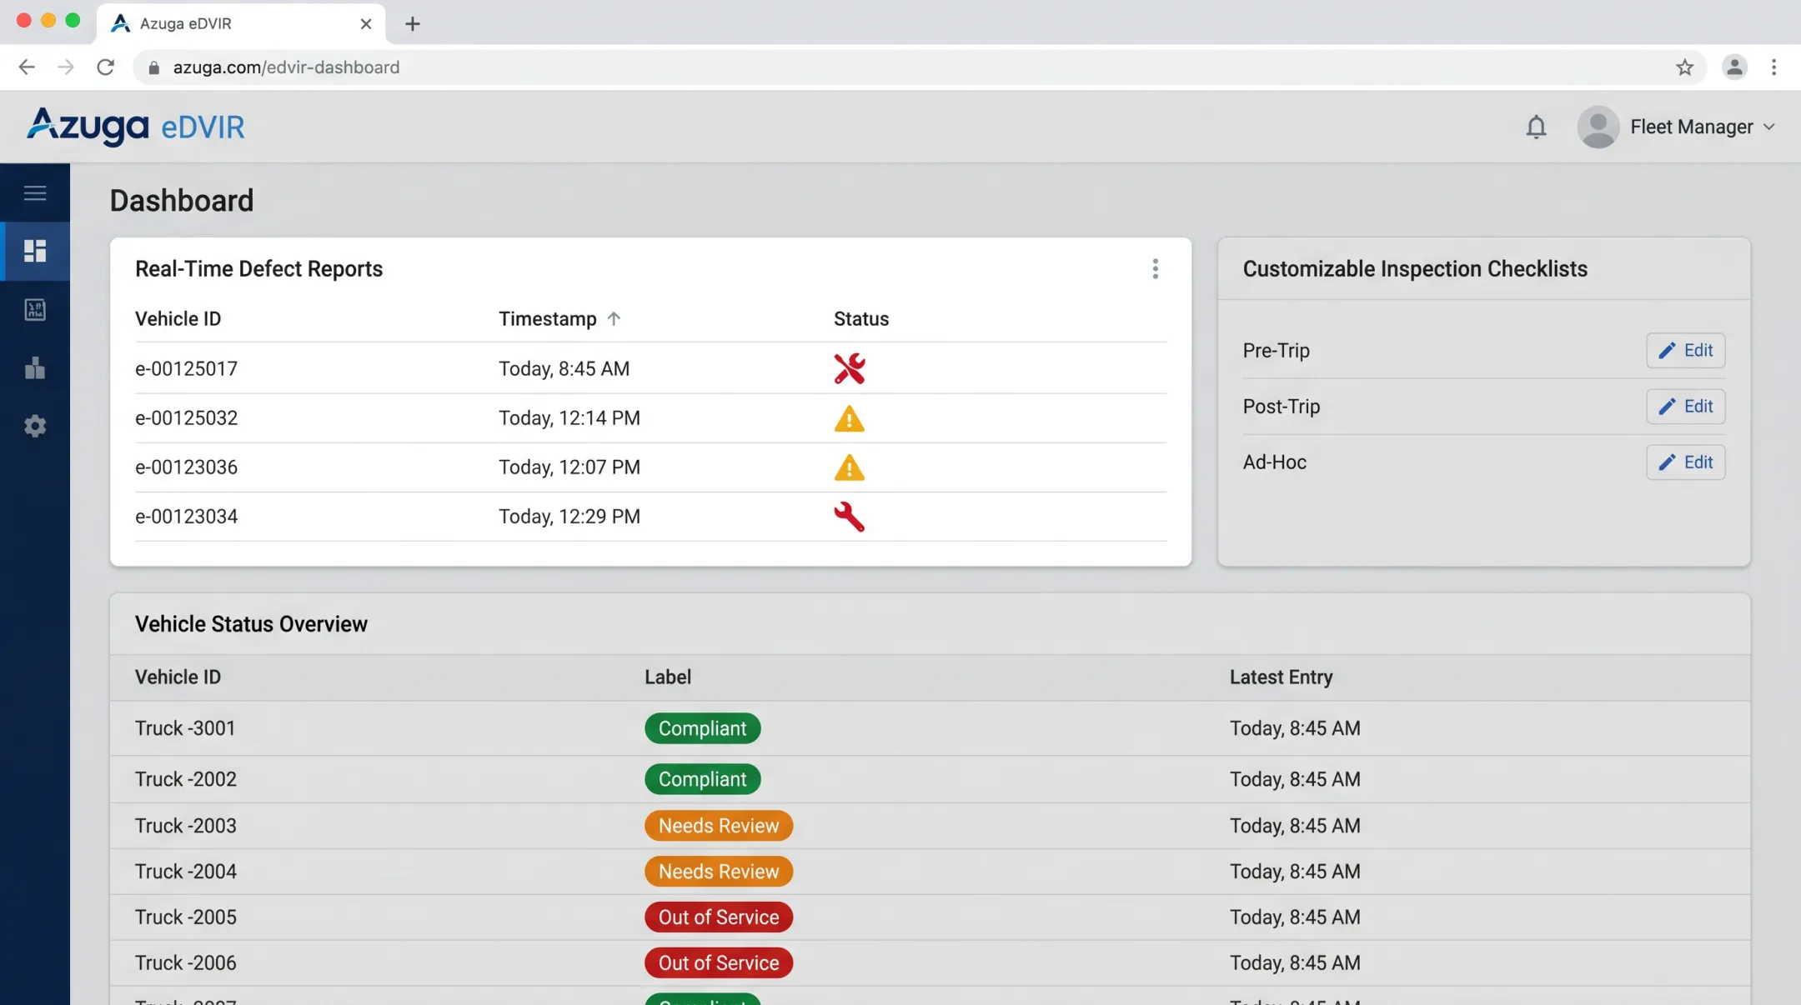Click Out of Service label for Truck -2005
Viewport: 1801px width, 1005px height.
tap(718, 917)
